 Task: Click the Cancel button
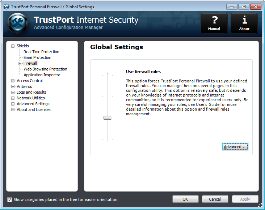(215, 199)
